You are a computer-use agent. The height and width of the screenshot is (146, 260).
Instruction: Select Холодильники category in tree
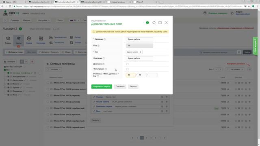pyautogui.click(x=19, y=77)
